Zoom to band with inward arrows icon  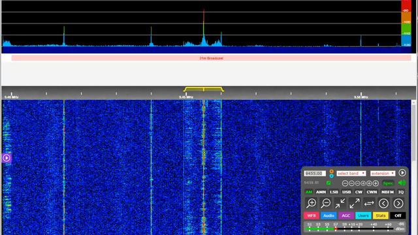pos(340,204)
